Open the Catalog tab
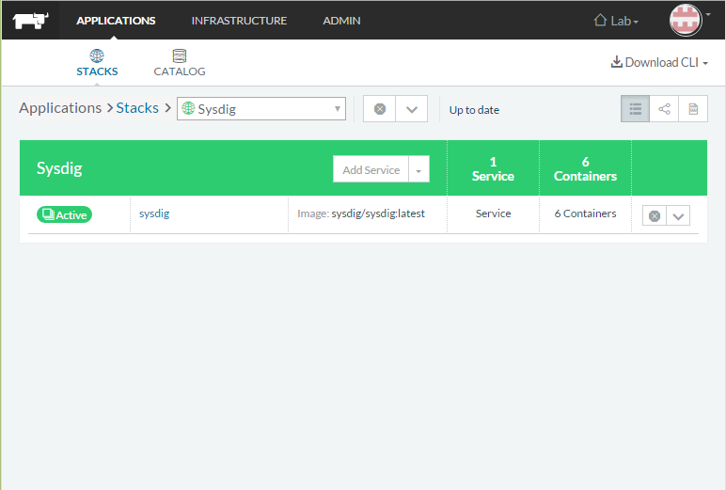Image resolution: width=726 pixels, height=490 pixels. 180,64
